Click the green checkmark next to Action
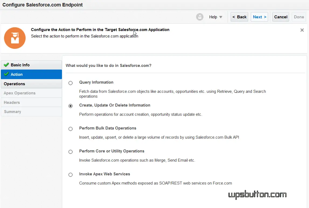This screenshot has width=309, height=208. click(x=6, y=74)
